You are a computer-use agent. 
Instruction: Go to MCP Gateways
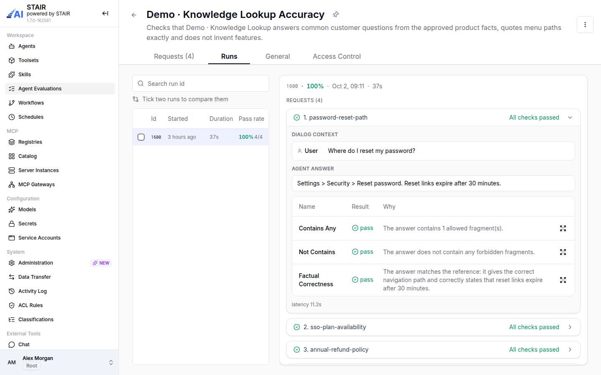60,185
